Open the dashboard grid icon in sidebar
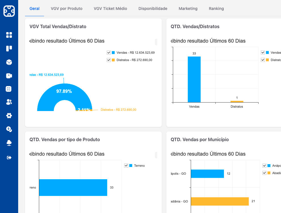The height and width of the screenshot is (213, 281). click(9, 35)
